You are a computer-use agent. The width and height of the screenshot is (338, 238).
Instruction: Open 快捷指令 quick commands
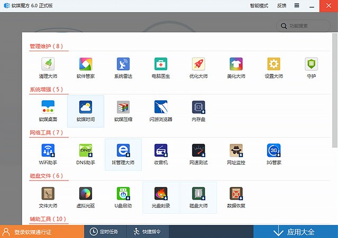tap(147, 232)
